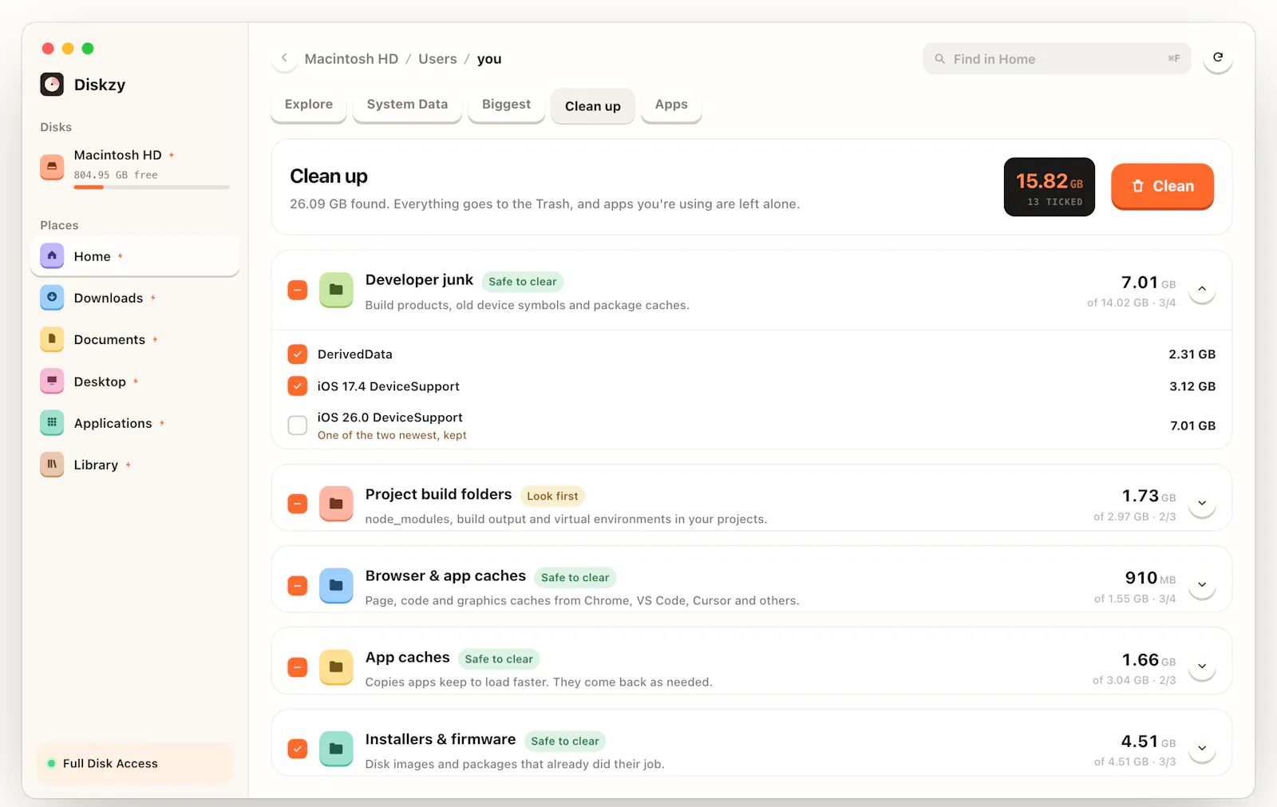Open the Home place icon
1277x807 pixels.
(52, 256)
